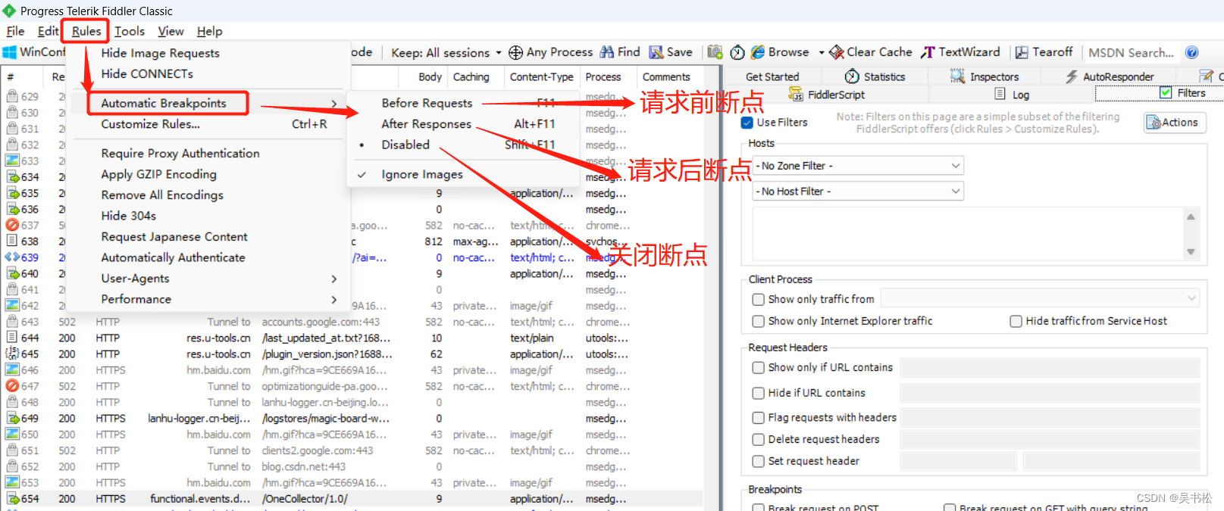Click the Actions button
The width and height of the screenshot is (1224, 511).
[x=1175, y=123]
